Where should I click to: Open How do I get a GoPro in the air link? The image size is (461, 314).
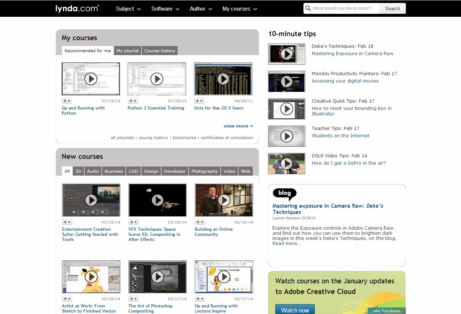349,163
